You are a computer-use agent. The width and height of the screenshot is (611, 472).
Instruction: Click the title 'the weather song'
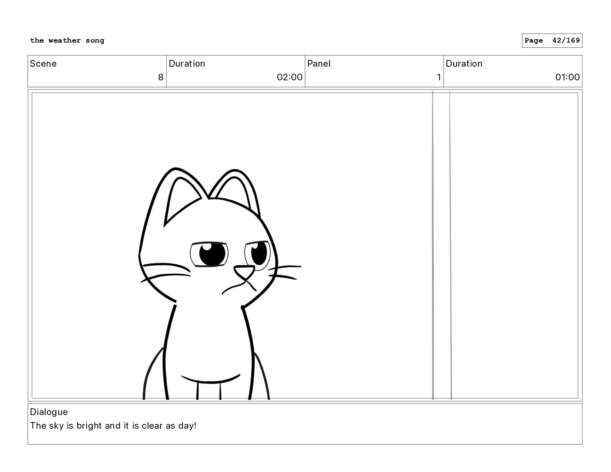[67, 40]
